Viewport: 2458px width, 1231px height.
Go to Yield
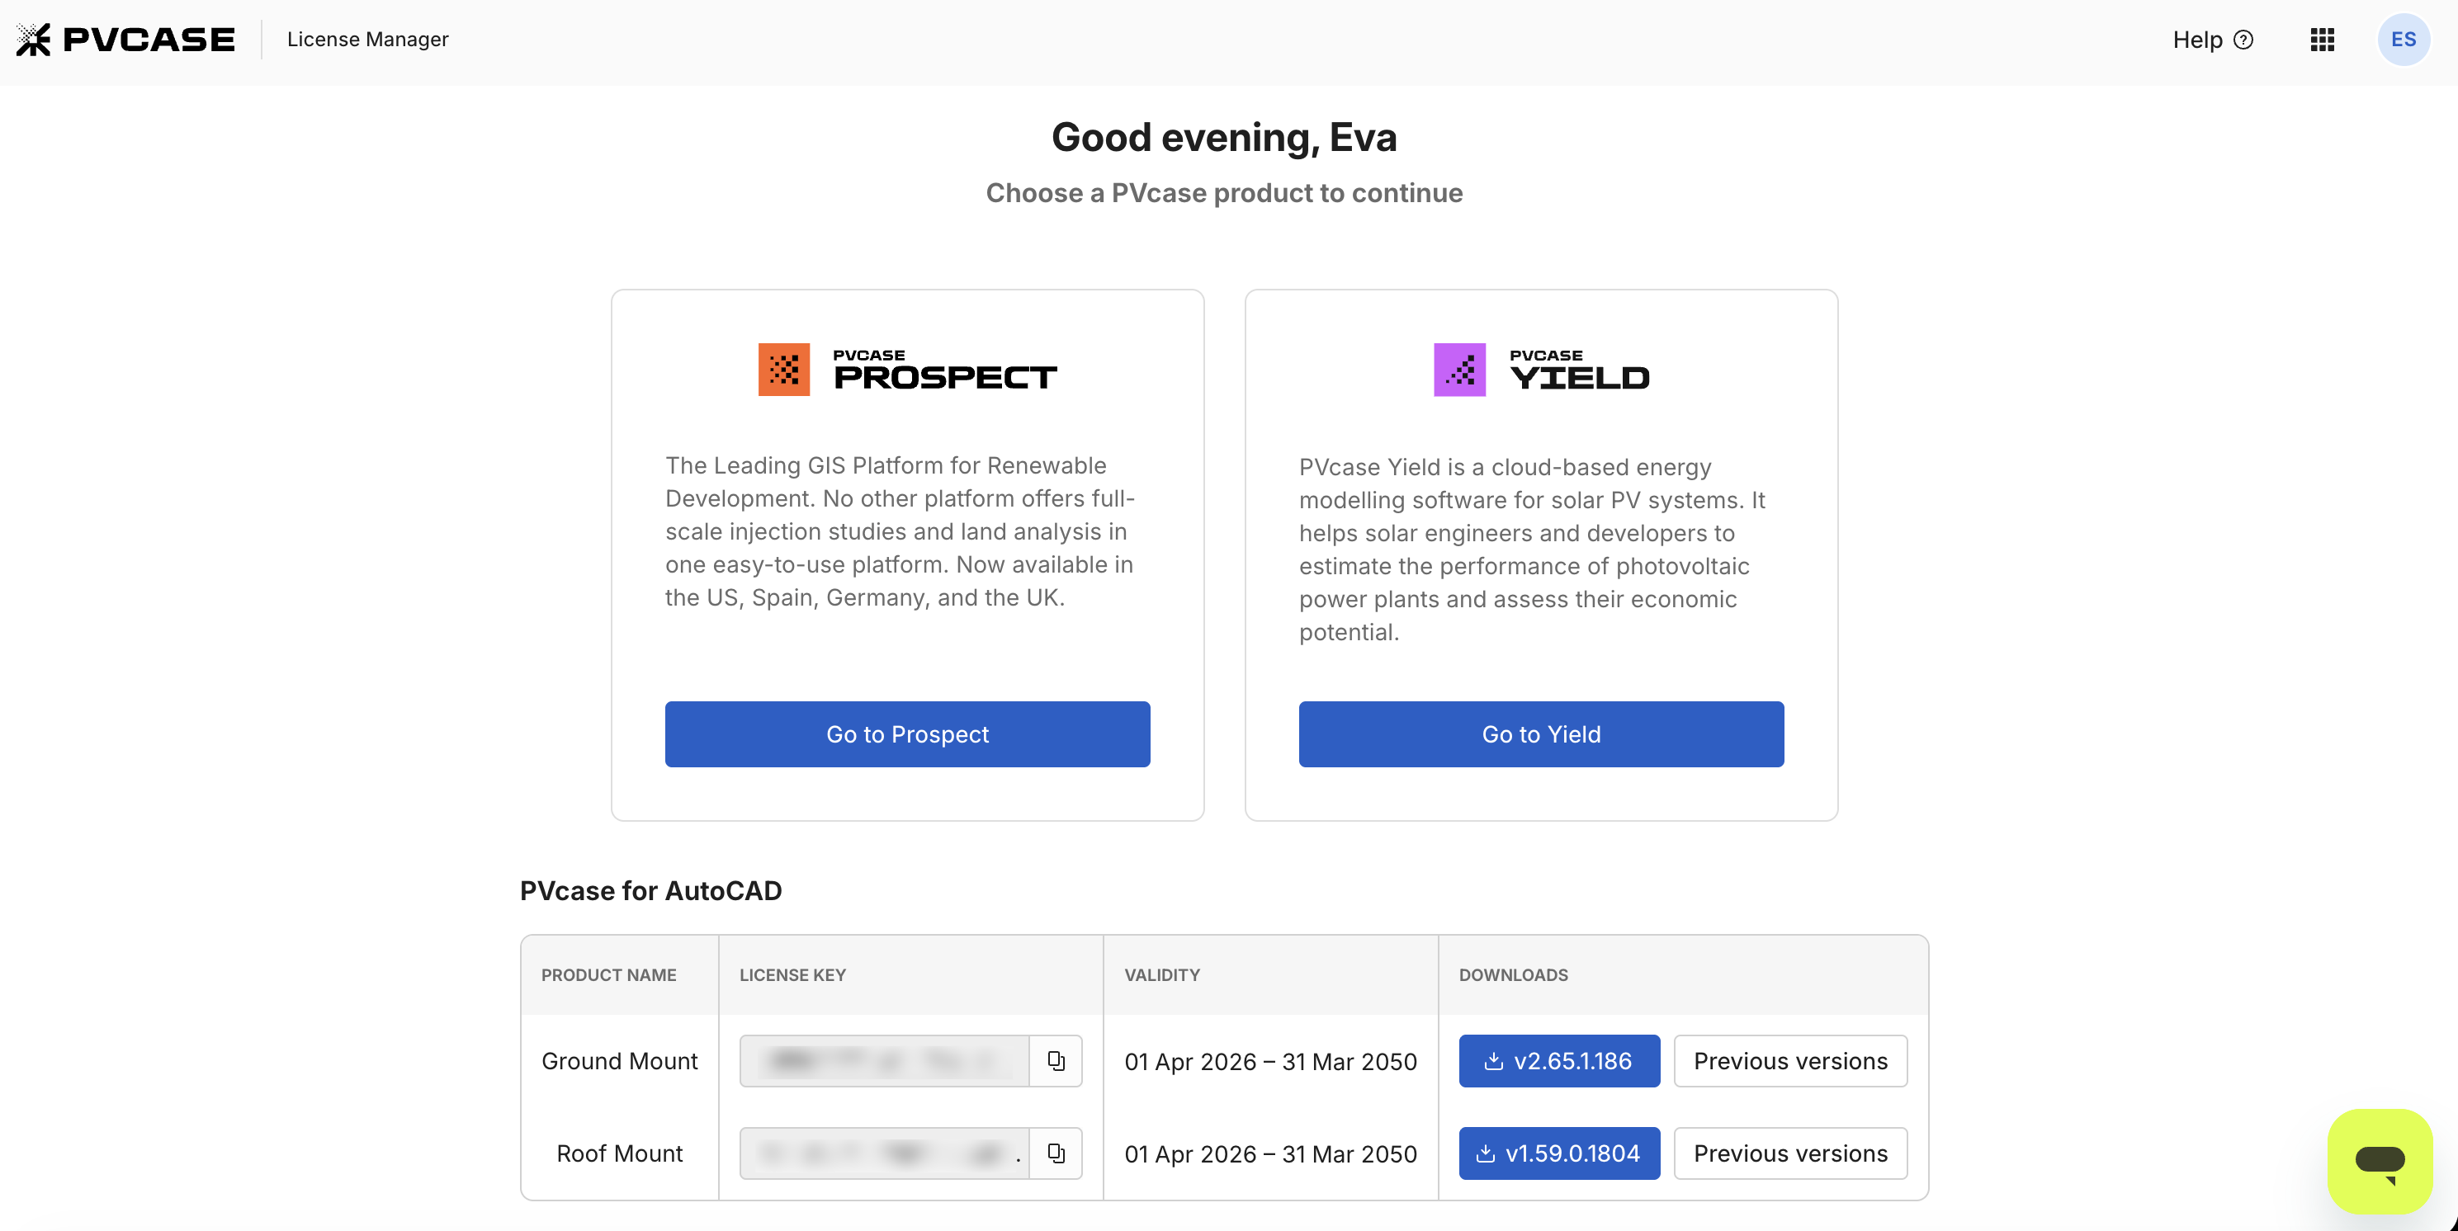(x=1540, y=733)
